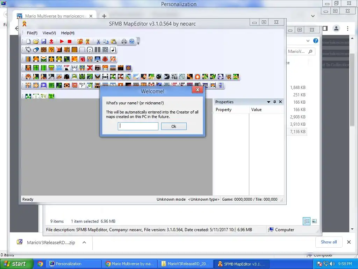Switch Explorer to details view icon

(306, 221)
